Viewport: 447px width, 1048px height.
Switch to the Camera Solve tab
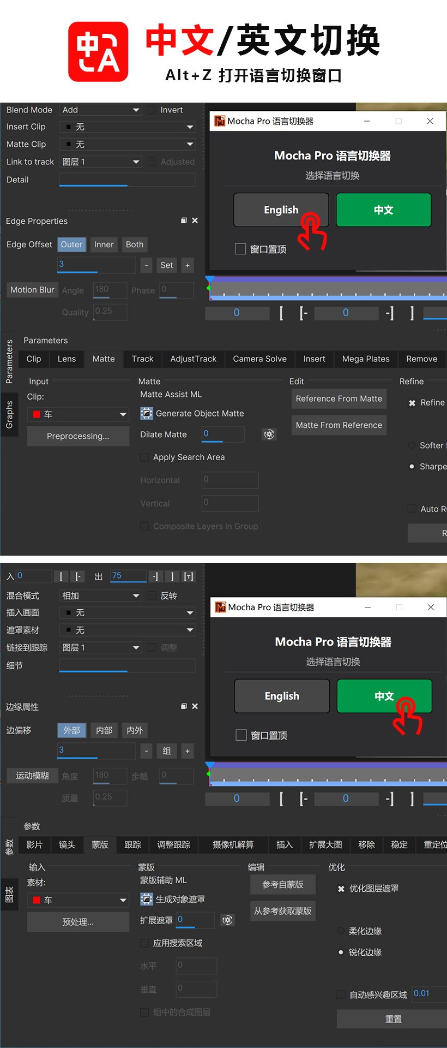click(x=260, y=359)
